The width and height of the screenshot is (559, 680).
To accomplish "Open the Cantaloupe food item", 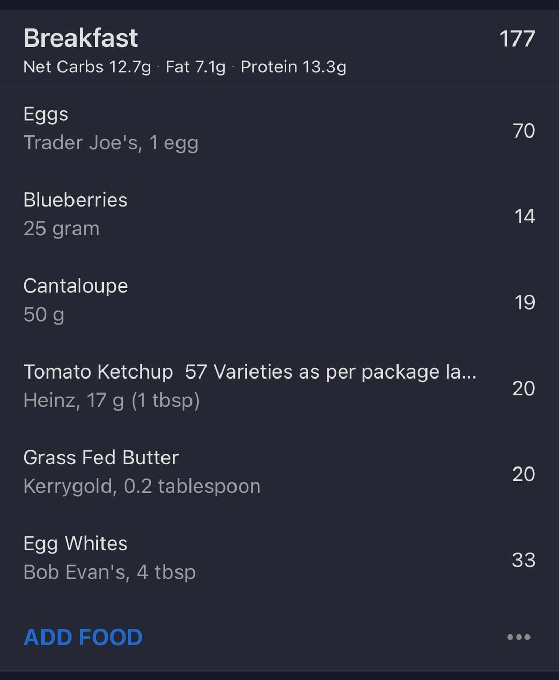I will click(76, 286).
